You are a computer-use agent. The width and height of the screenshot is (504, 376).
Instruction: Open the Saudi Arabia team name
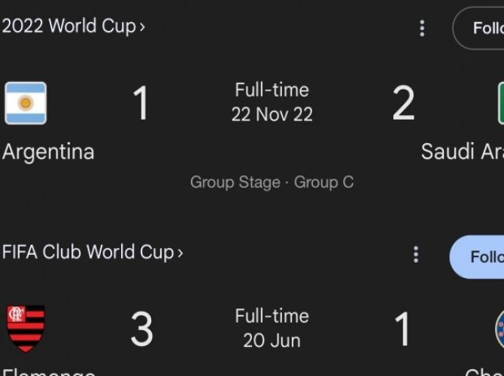click(x=463, y=151)
